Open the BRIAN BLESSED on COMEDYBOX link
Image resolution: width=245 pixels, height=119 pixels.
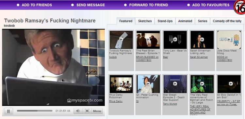[x=147, y=59]
